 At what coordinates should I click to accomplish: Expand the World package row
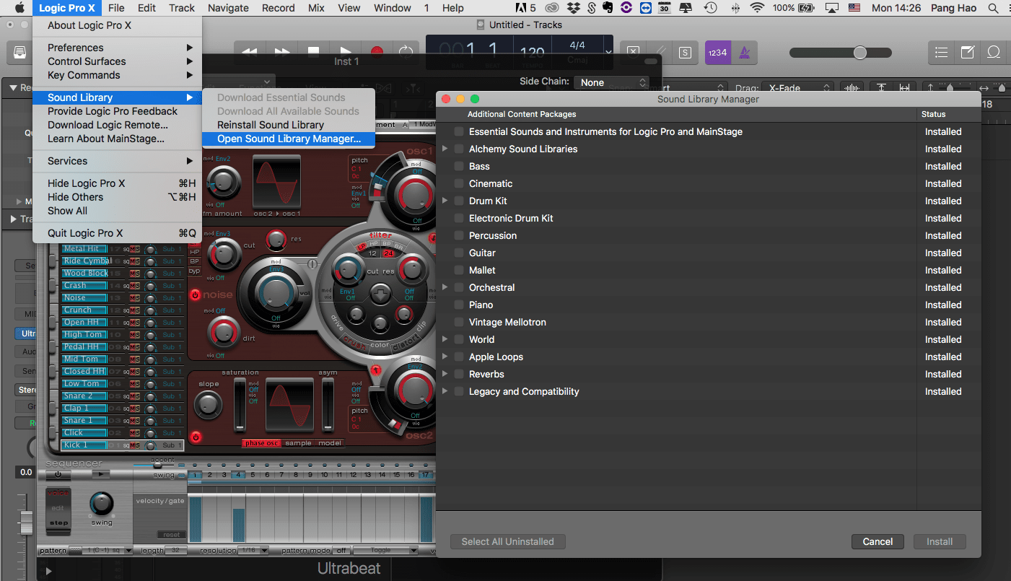coord(445,339)
